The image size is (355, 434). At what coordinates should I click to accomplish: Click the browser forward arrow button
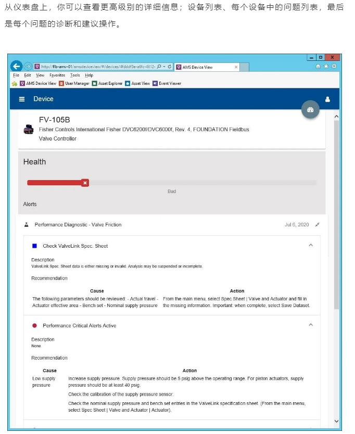(x=28, y=67)
